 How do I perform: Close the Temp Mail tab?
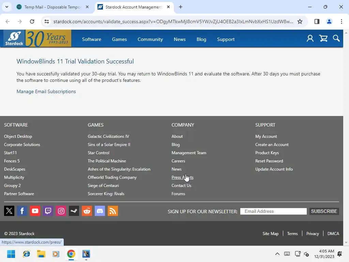click(x=87, y=7)
